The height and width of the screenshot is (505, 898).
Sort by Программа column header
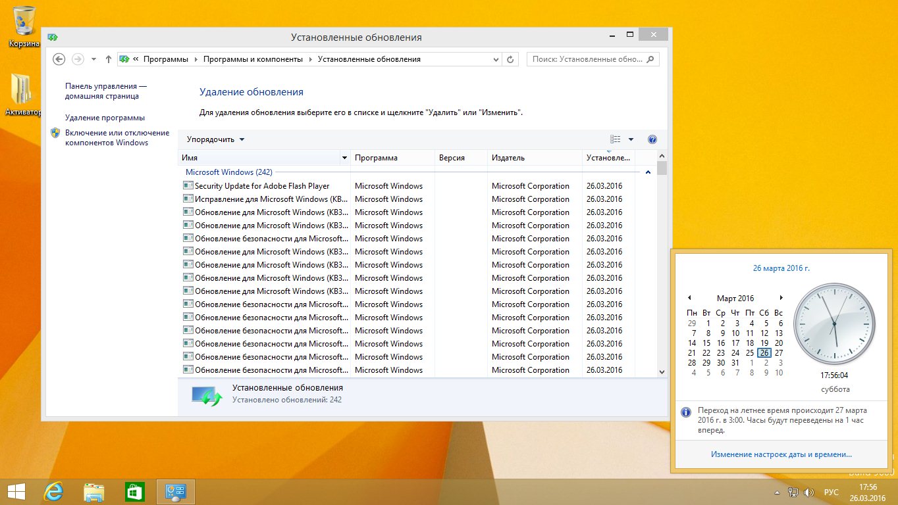(392, 158)
